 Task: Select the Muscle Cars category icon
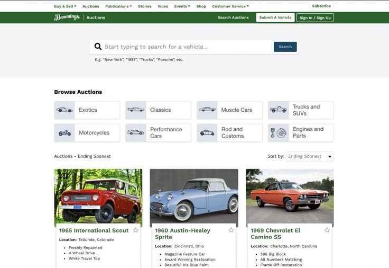(x=207, y=110)
